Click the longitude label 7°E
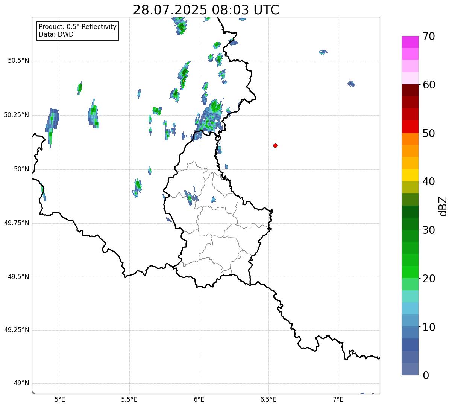This screenshot has width=452, height=407. pos(338,400)
